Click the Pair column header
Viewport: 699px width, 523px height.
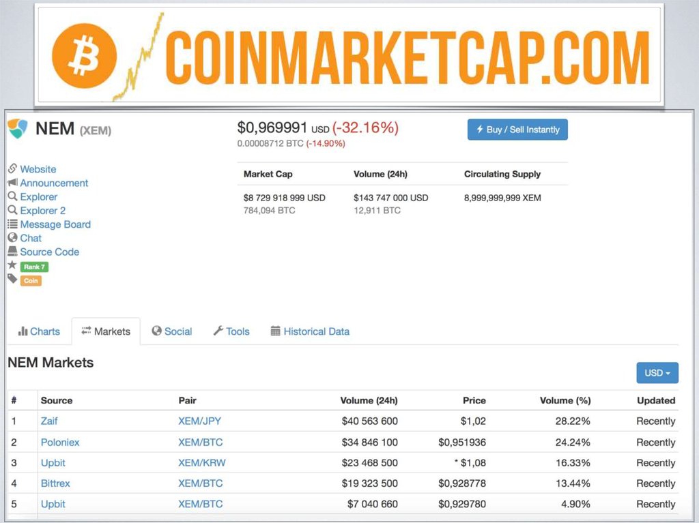187,400
